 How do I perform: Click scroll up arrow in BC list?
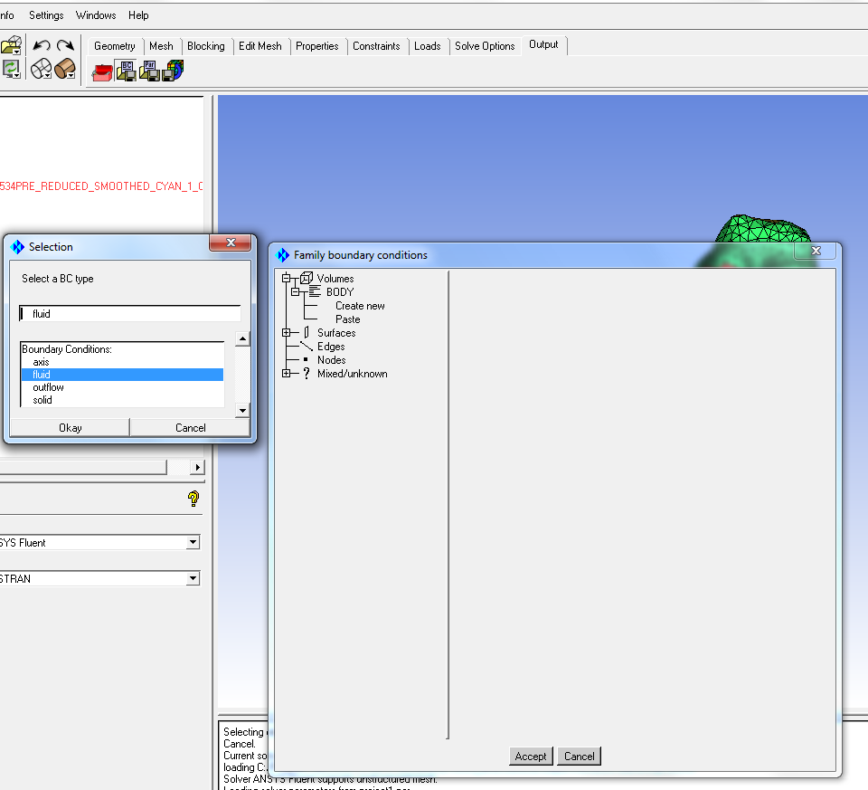[242, 338]
